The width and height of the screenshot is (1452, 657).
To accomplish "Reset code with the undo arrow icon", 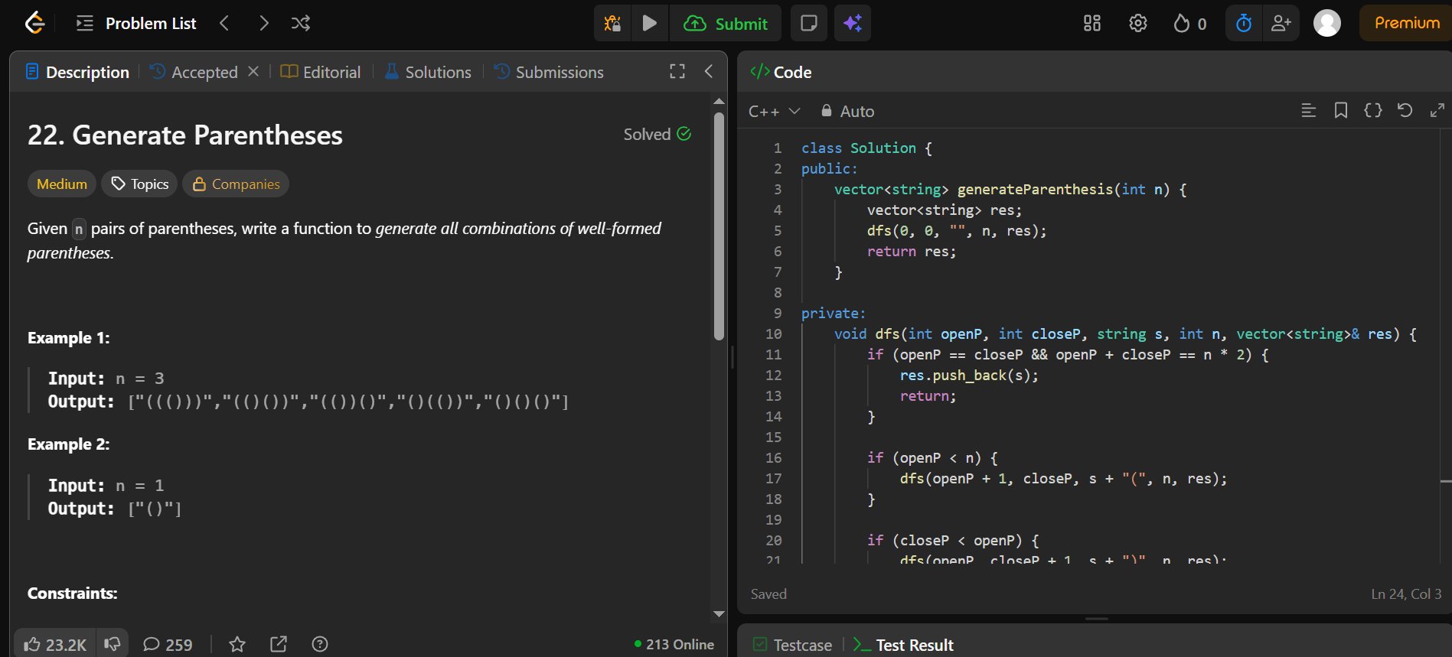I will tap(1405, 110).
